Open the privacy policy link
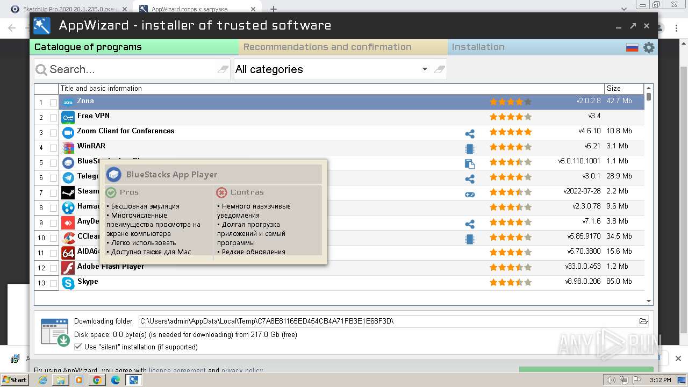The width and height of the screenshot is (688, 387). click(242, 370)
